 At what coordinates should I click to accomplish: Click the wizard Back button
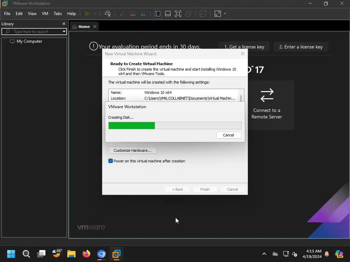coord(177,189)
